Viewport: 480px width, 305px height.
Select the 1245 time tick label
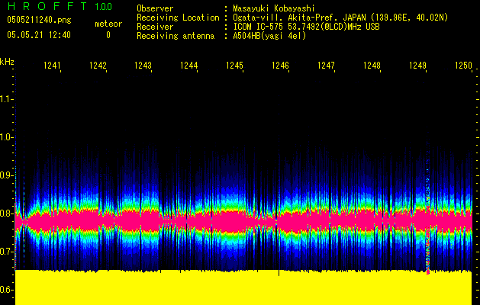coord(235,66)
